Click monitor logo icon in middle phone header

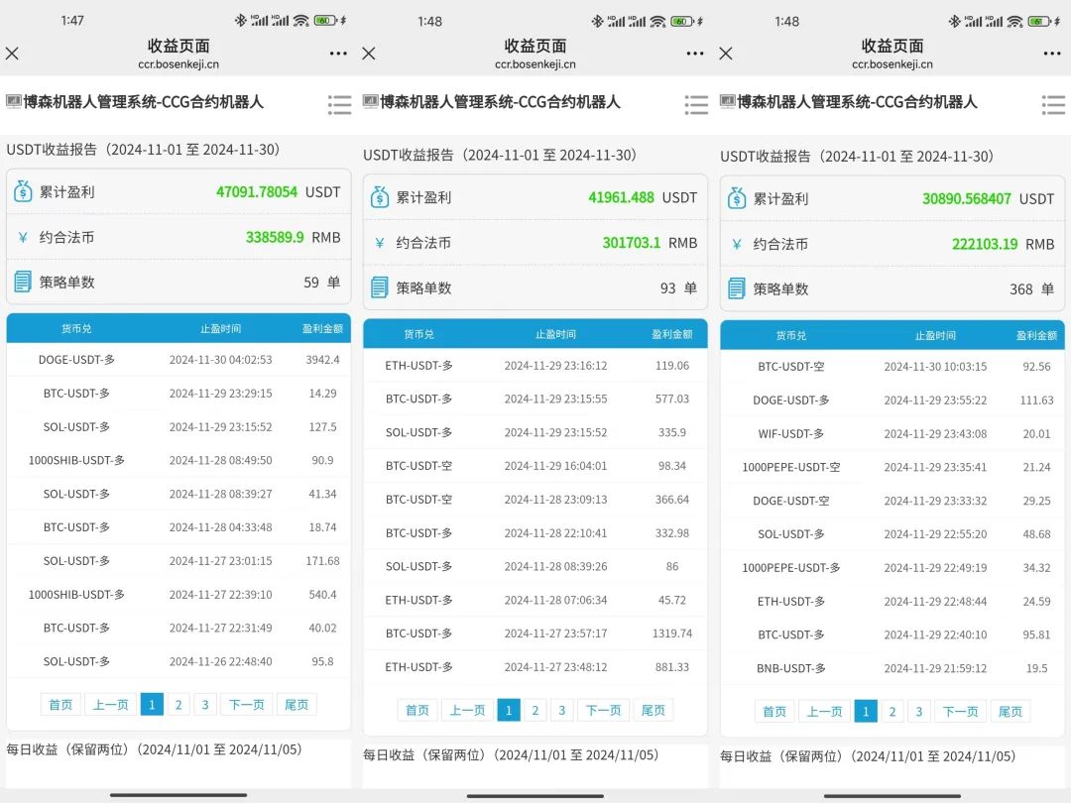[x=370, y=102]
